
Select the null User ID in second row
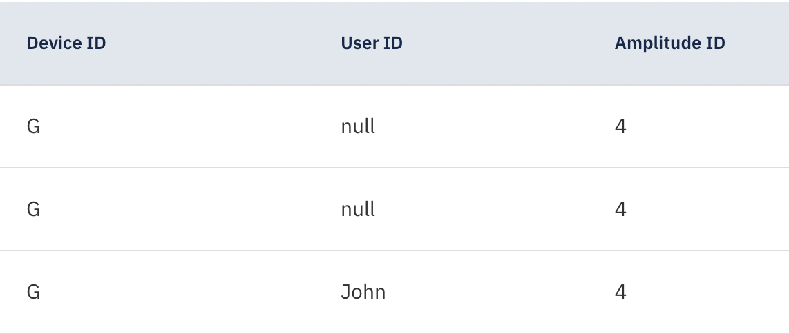(x=358, y=209)
